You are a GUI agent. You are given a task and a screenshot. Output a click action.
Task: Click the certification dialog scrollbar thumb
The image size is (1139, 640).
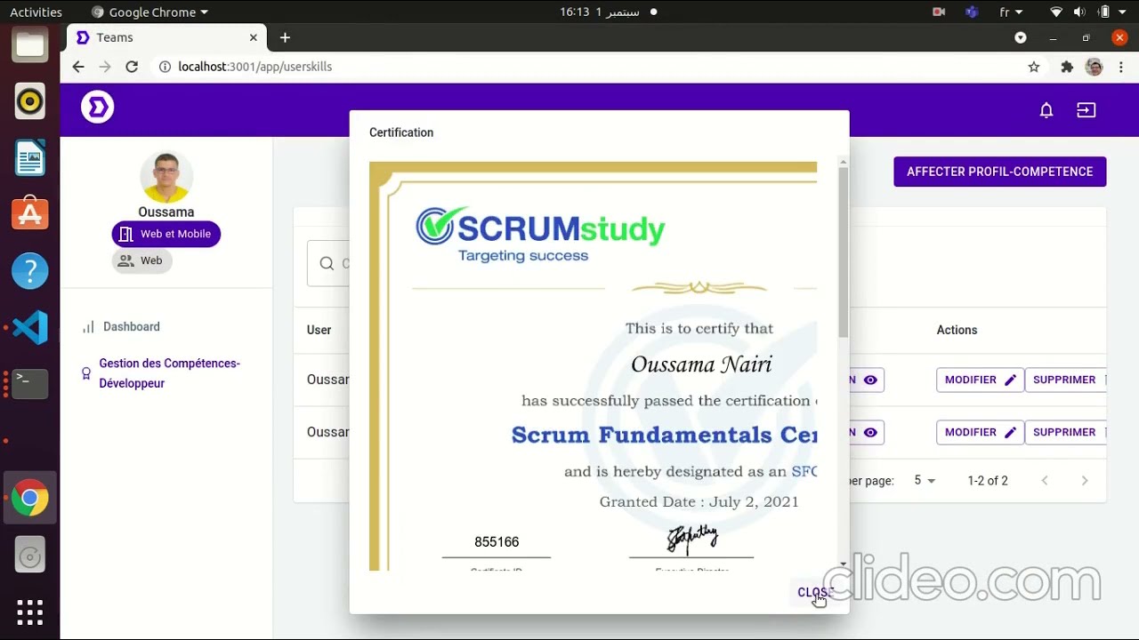point(843,252)
